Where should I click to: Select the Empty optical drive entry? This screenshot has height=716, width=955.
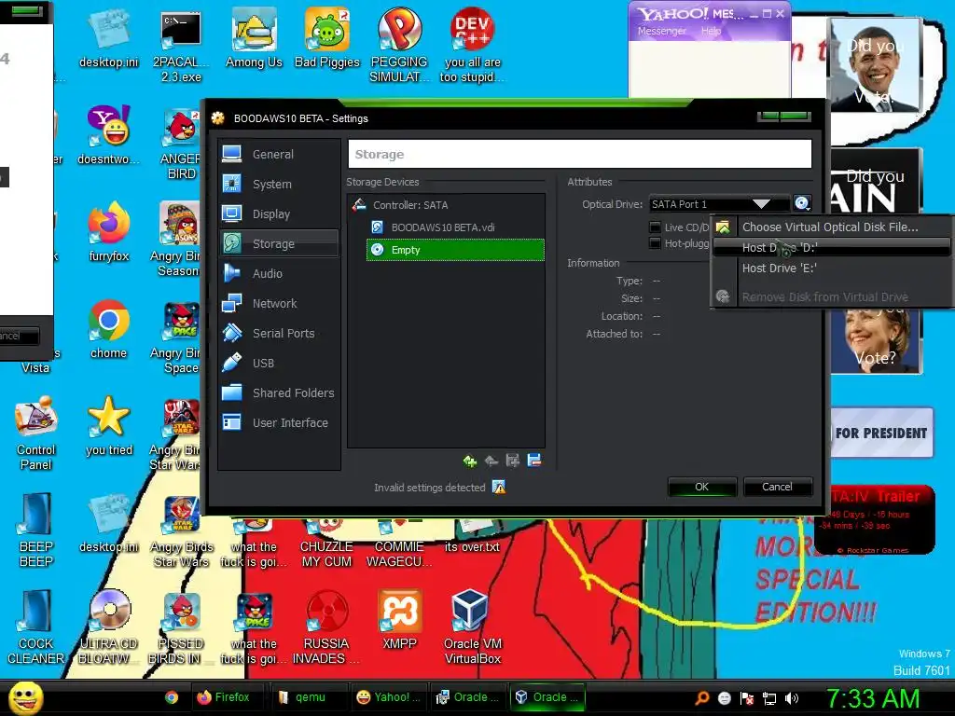pos(455,250)
